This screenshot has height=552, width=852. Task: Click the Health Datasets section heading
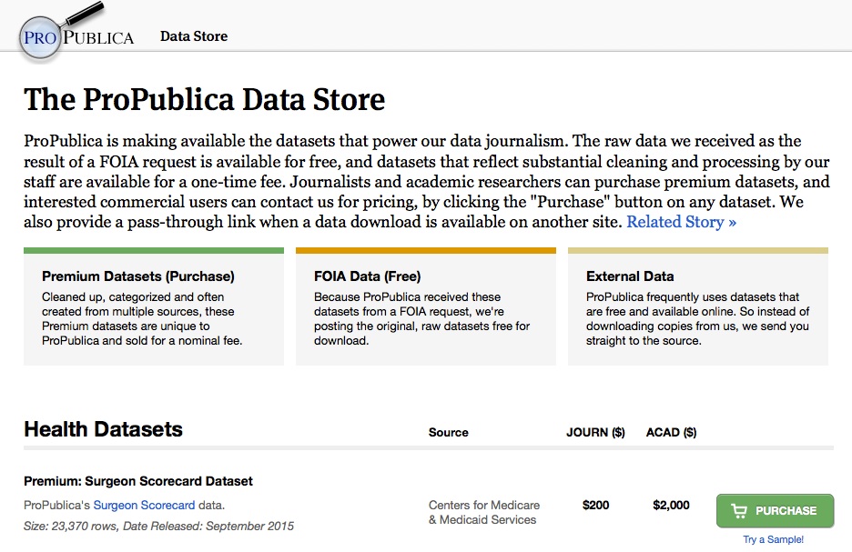(103, 429)
